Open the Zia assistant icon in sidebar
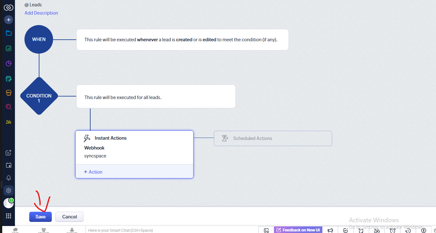Viewport: 436px width, 233px height. click(9, 122)
